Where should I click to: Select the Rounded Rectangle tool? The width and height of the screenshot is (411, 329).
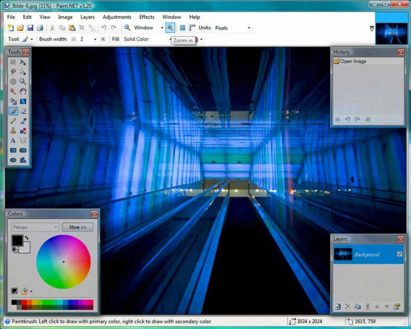coord(23,150)
